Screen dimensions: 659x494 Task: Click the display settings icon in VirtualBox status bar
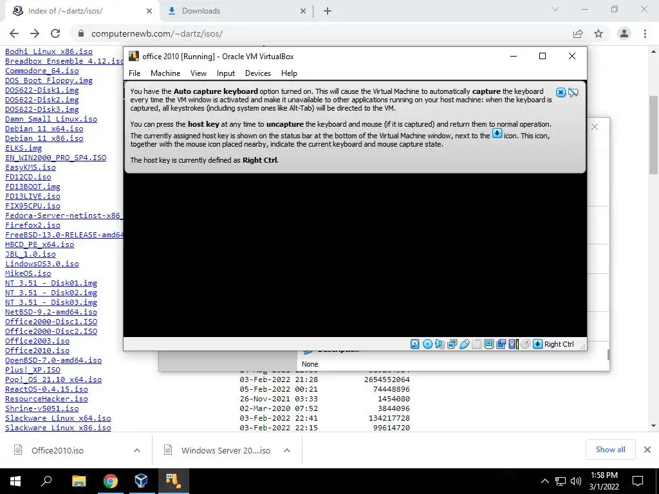pos(489,344)
